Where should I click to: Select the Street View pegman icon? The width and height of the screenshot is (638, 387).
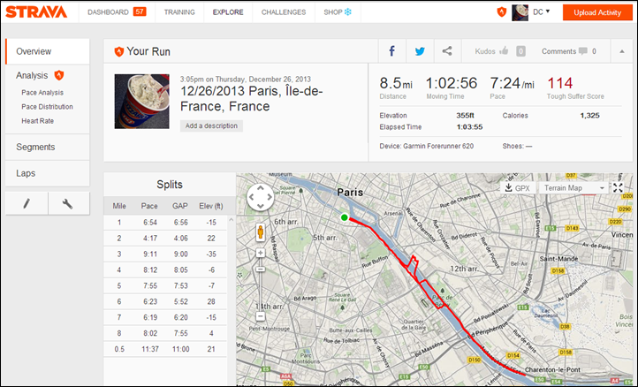[x=261, y=232]
